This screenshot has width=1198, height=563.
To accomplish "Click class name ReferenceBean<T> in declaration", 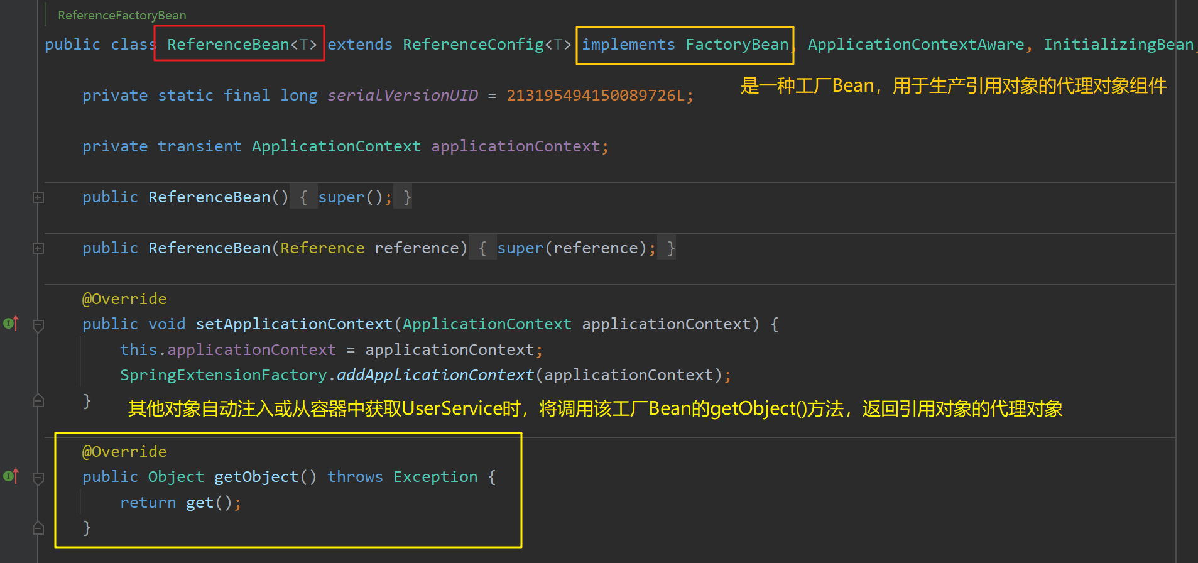I will point(242,45).
